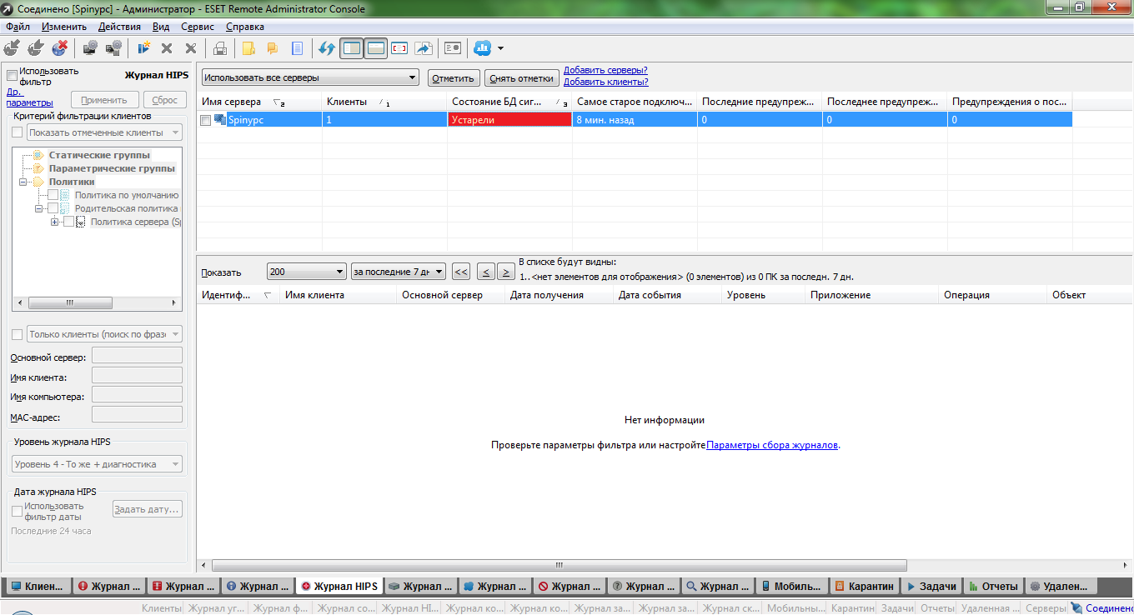The height and width of the screenshot is (615, 1134).
Task: Collapse the Родительская политика node
Action: (39, 208)
